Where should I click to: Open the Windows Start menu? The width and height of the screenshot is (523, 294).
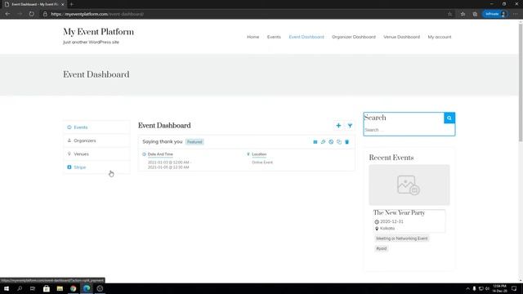tap(7, 288)
